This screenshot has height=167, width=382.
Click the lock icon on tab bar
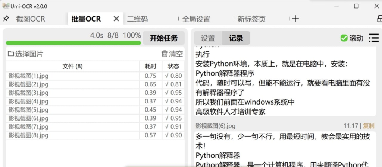point(379,19)
